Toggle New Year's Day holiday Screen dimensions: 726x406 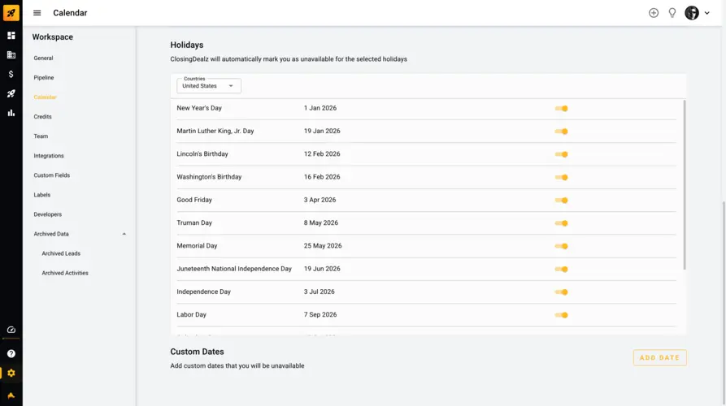(x=561, y=109)
